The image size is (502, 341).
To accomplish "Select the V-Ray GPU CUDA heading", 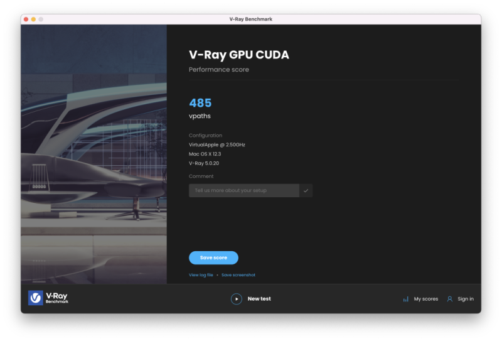I will pos(239,55).
